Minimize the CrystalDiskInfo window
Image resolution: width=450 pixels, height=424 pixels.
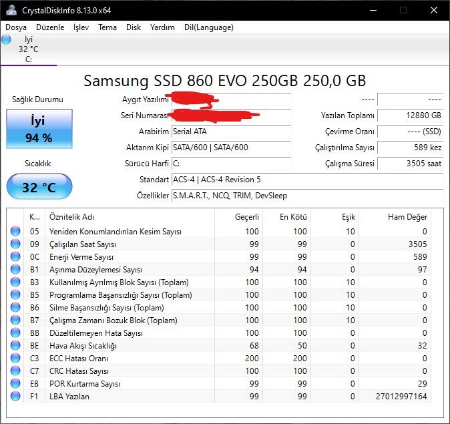[x=373, y=10]
